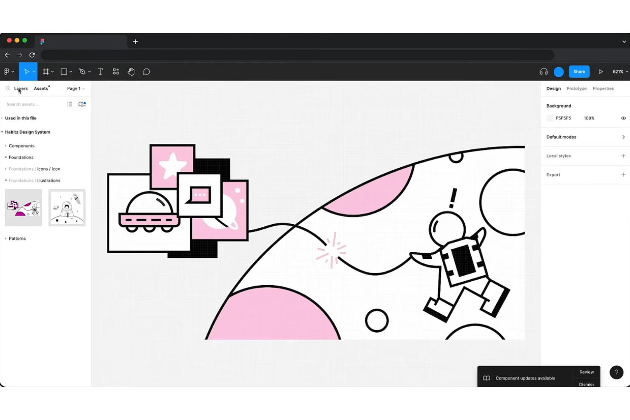
Task: Open help question mark button
Action: pos(616,372)
